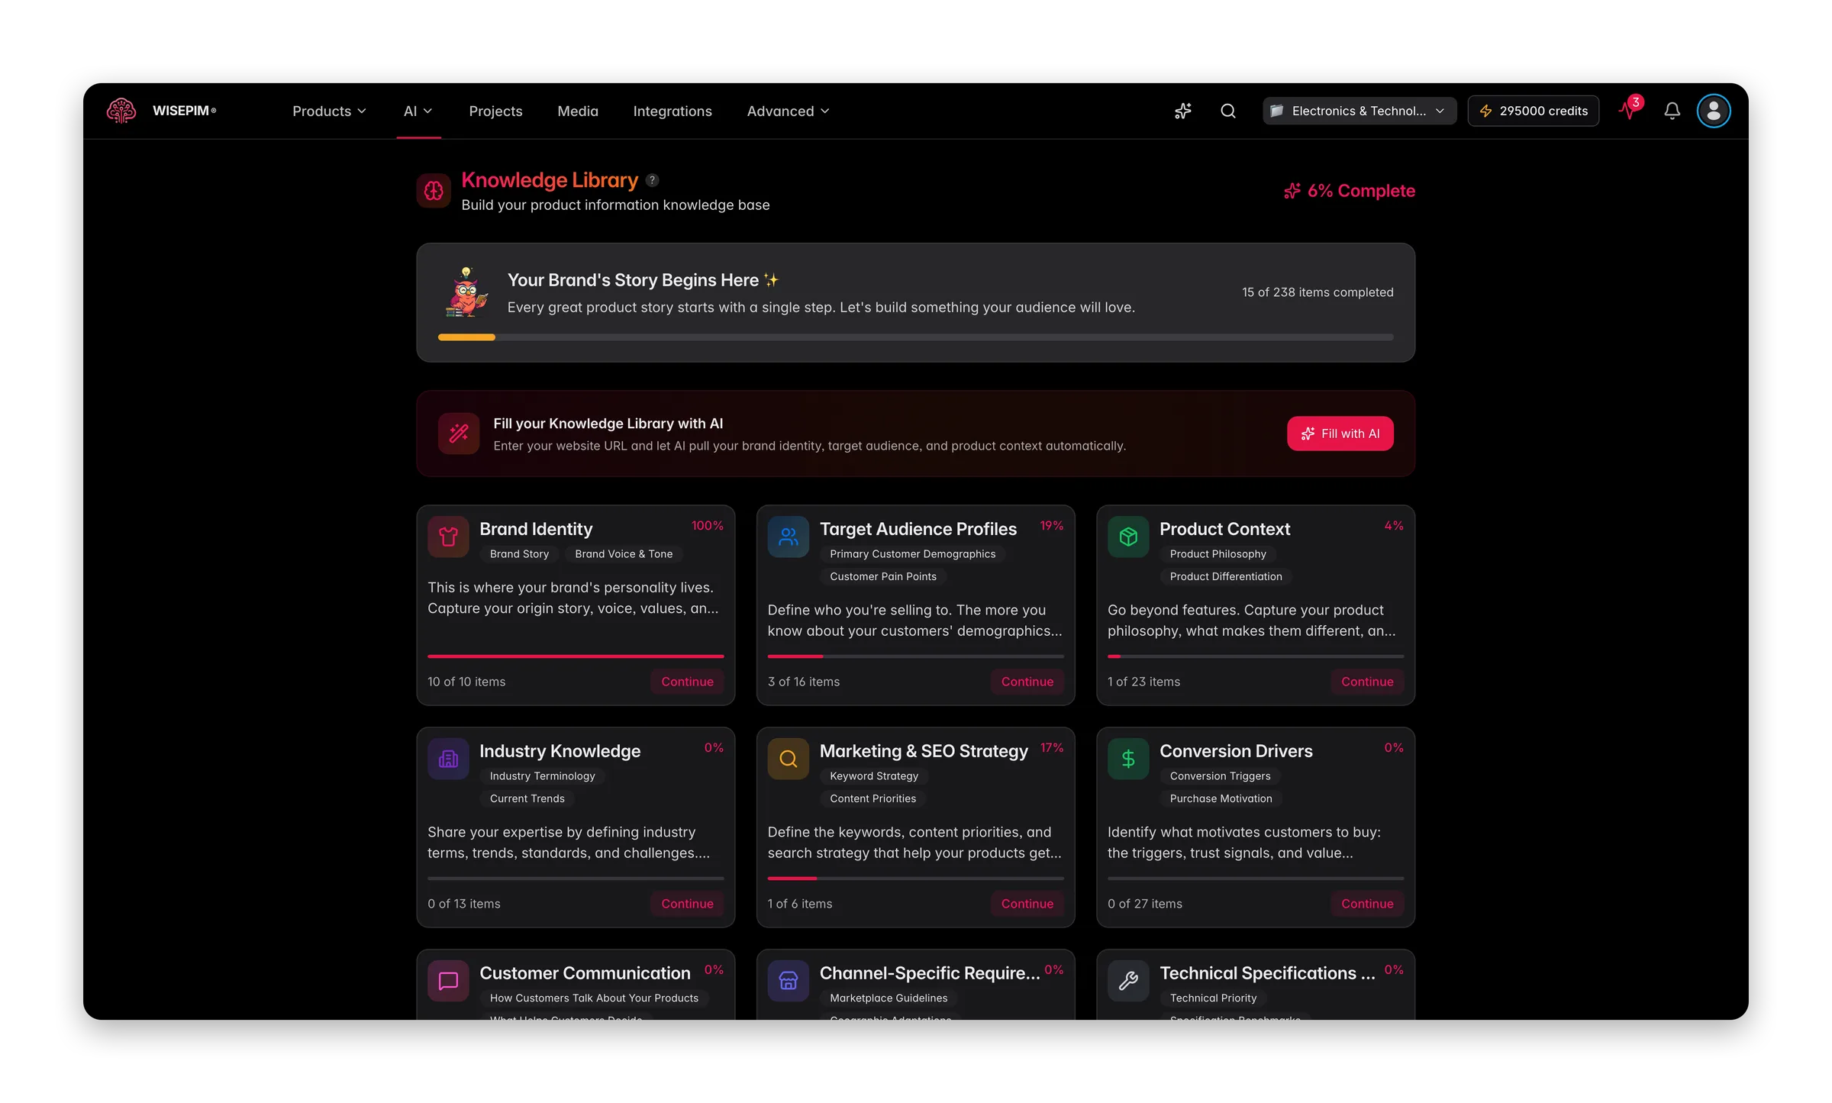Screen dimensions: 1832x1103
Task: Select the Conversion Triggers tag
Action: [1220, 776]
